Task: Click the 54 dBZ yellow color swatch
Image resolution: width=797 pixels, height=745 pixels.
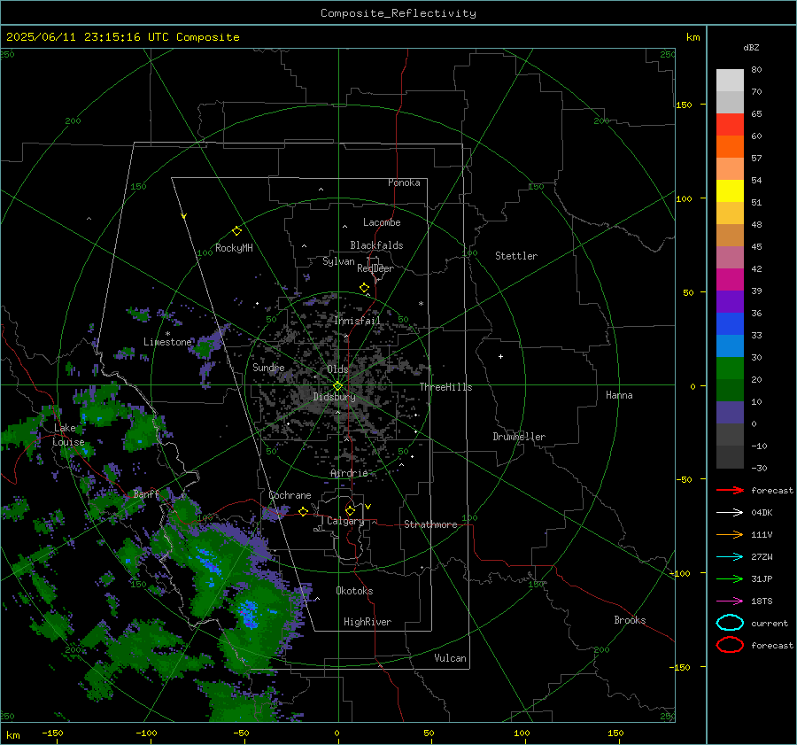Action: pyautogui.click(x=730, y=190)
